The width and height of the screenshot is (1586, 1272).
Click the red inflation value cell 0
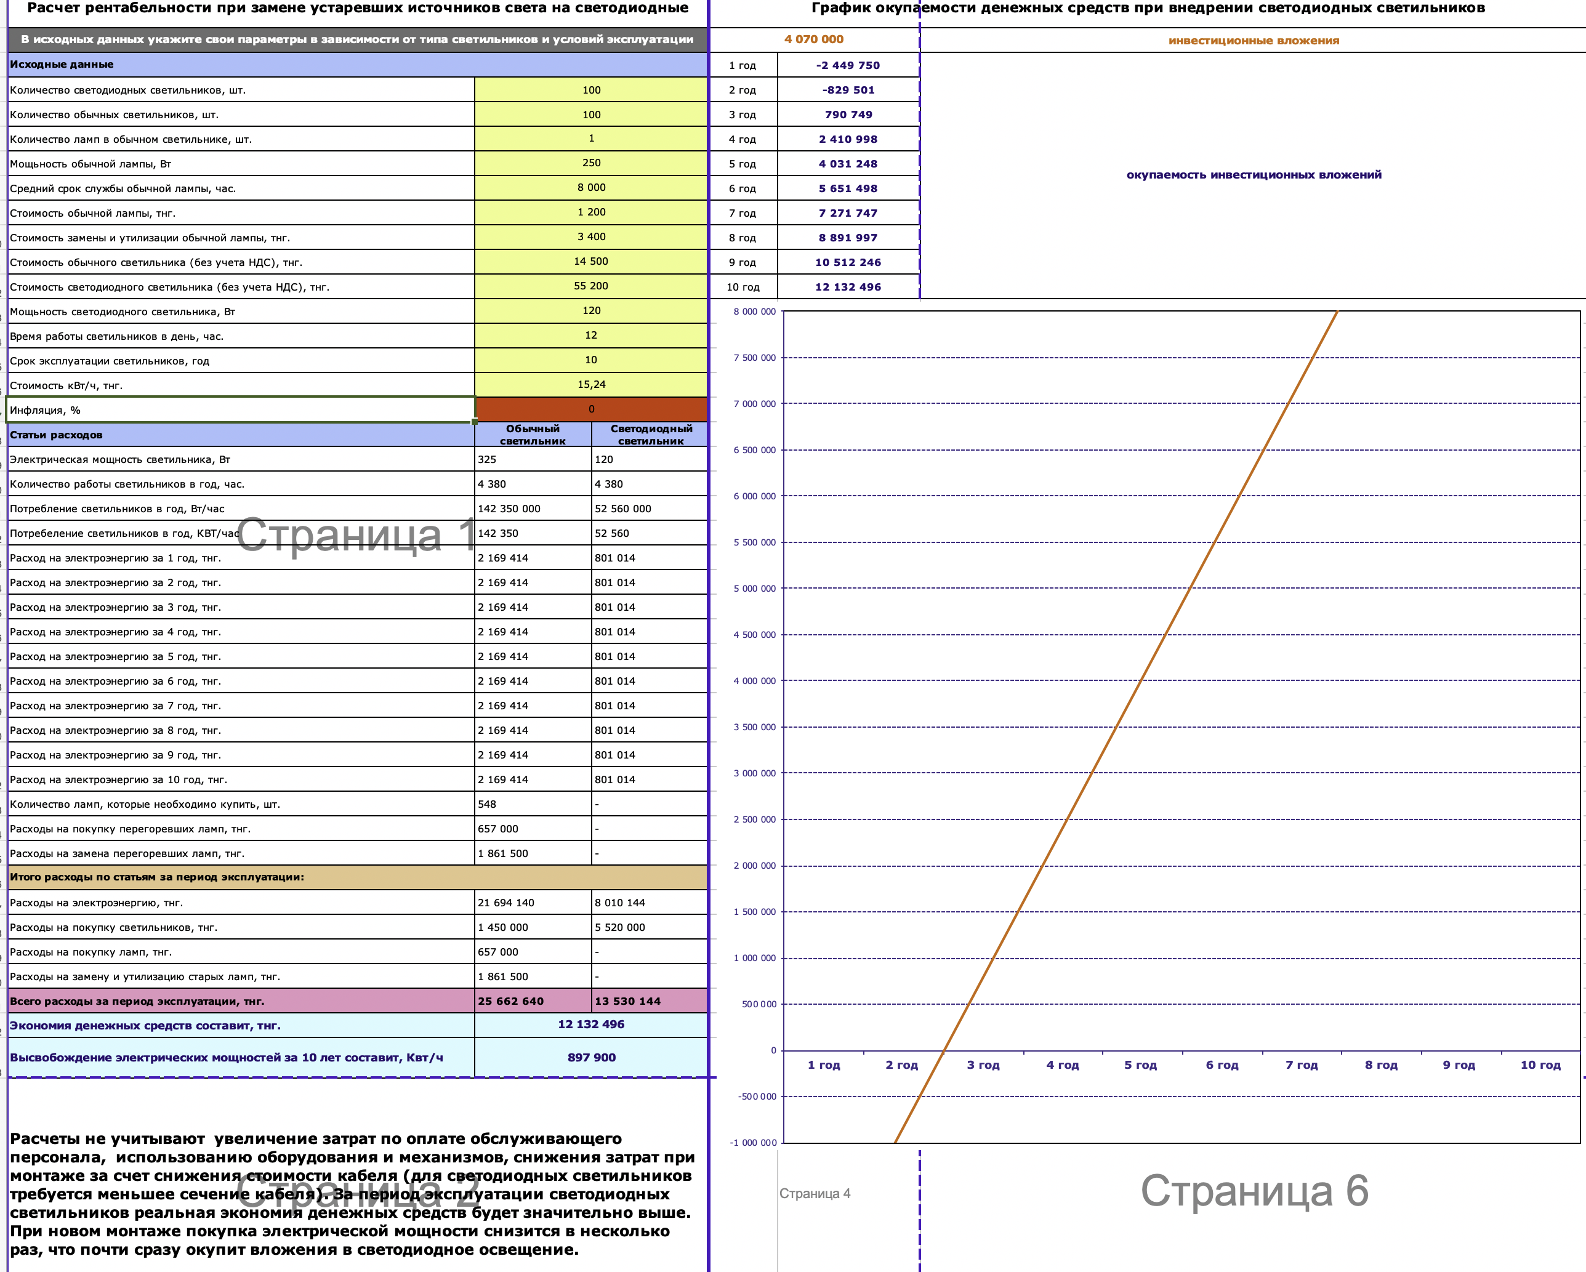590,410
